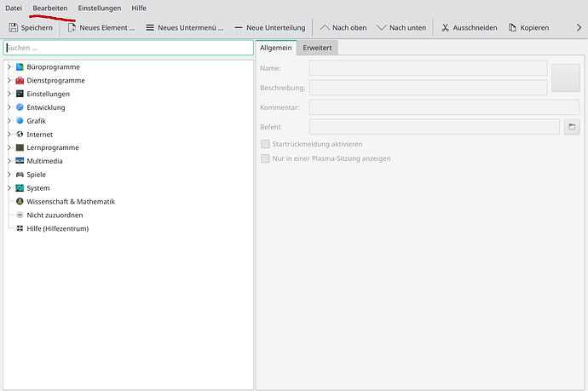This screenshot has width=588, height=391.
Task: Click the Speichern save icon
Action: [14, 28]
